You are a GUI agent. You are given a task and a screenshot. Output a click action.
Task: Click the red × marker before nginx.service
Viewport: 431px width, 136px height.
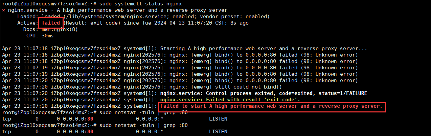pyautogui.click(x=3, y=10)
